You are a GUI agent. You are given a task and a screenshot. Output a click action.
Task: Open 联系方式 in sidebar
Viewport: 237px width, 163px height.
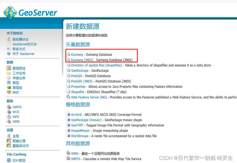19,49
